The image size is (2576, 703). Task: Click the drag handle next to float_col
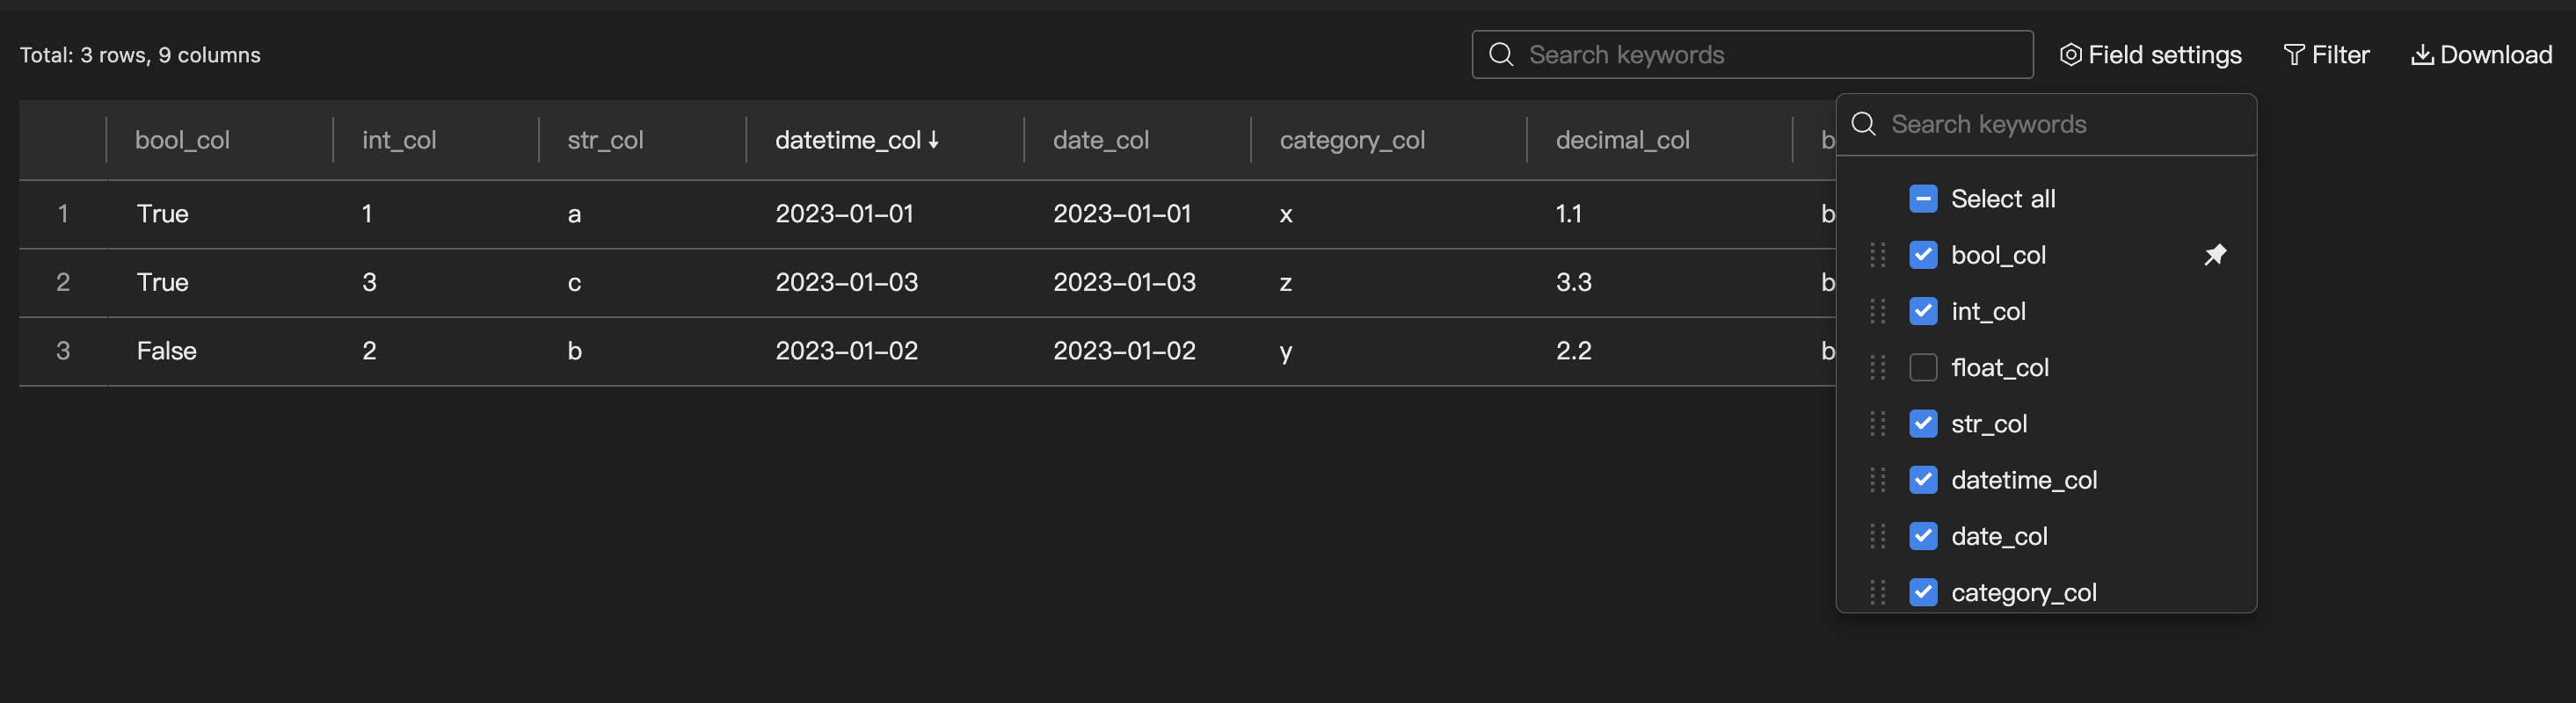1877,368
